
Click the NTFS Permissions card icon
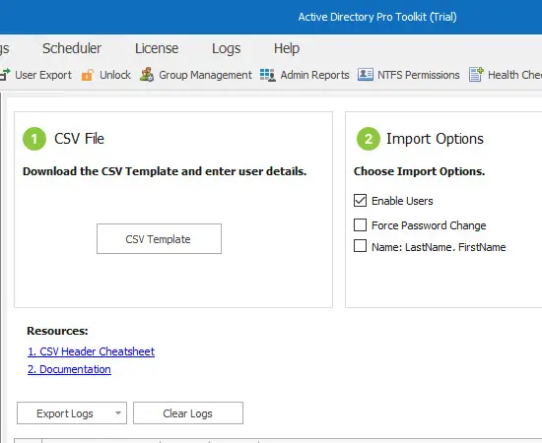click(x=365, y=74)
